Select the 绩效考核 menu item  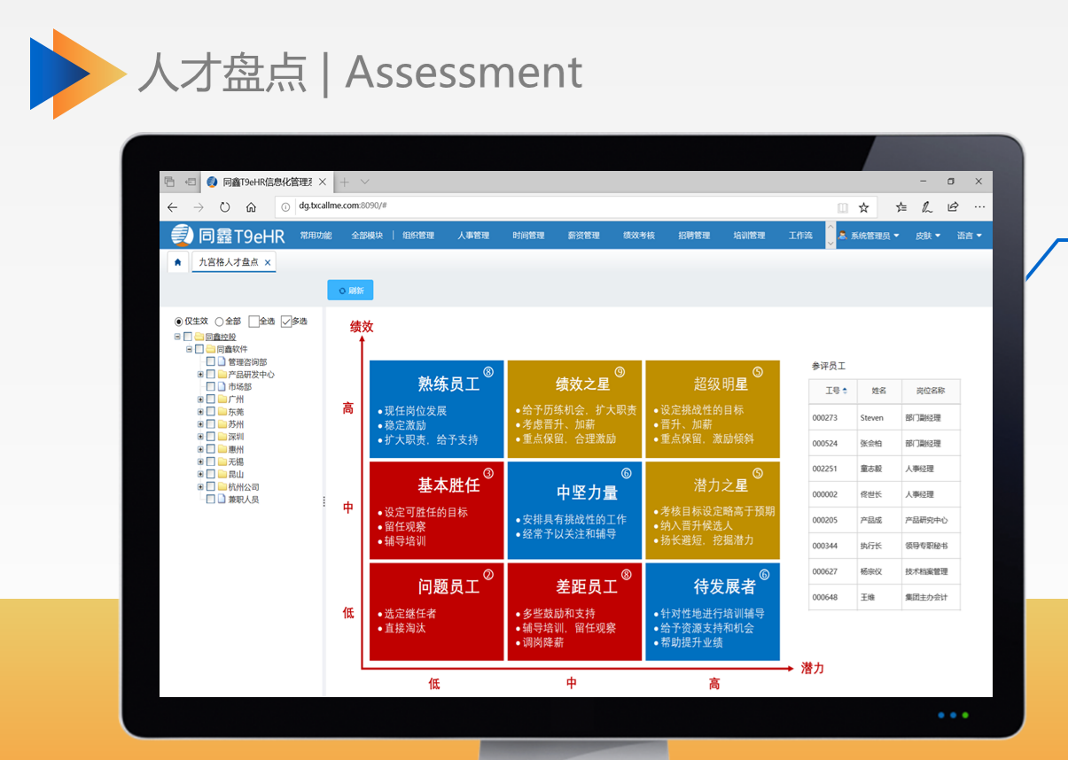[x=638, y=235]
